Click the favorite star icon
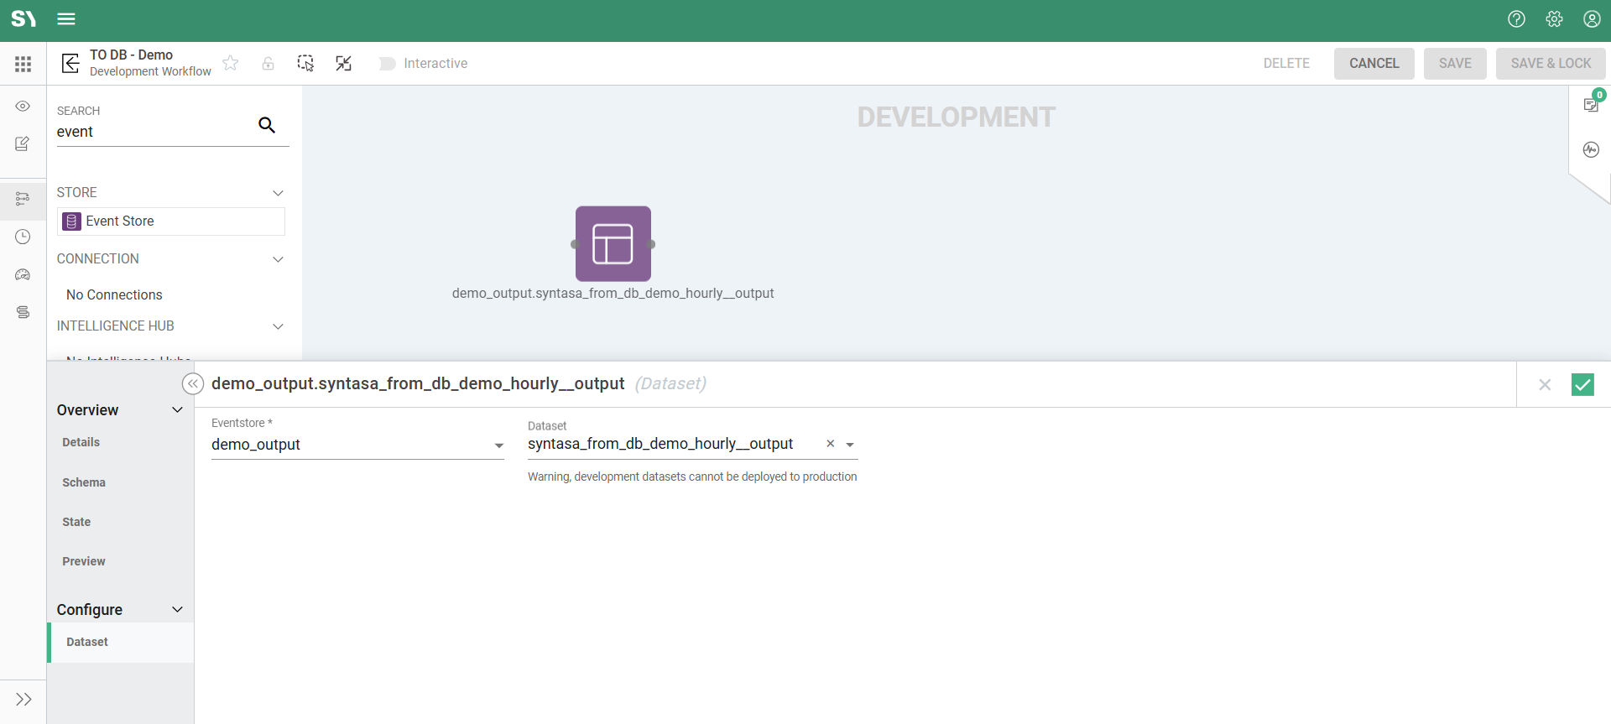Image resolution: width=1611 pixels, height=724 pixels. click(231, 64)
